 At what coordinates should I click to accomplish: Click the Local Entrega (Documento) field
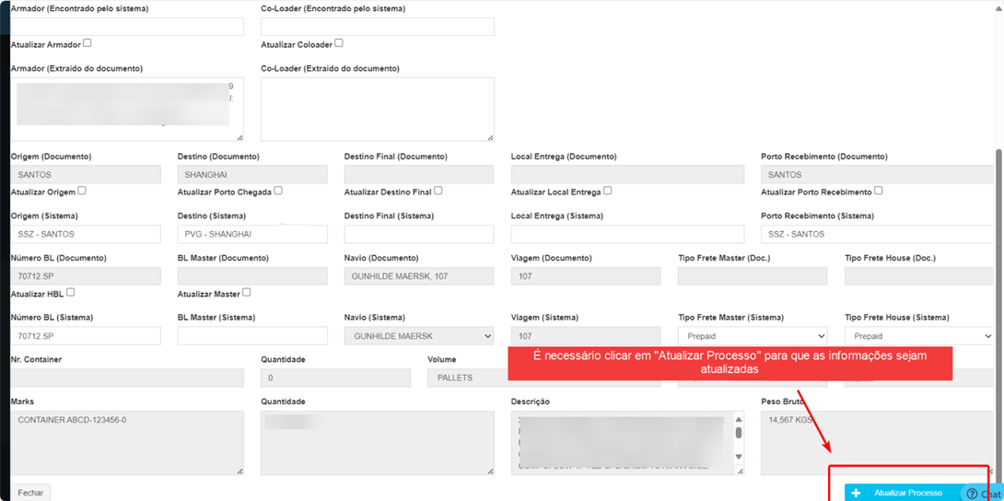click(x=627, y=175)
